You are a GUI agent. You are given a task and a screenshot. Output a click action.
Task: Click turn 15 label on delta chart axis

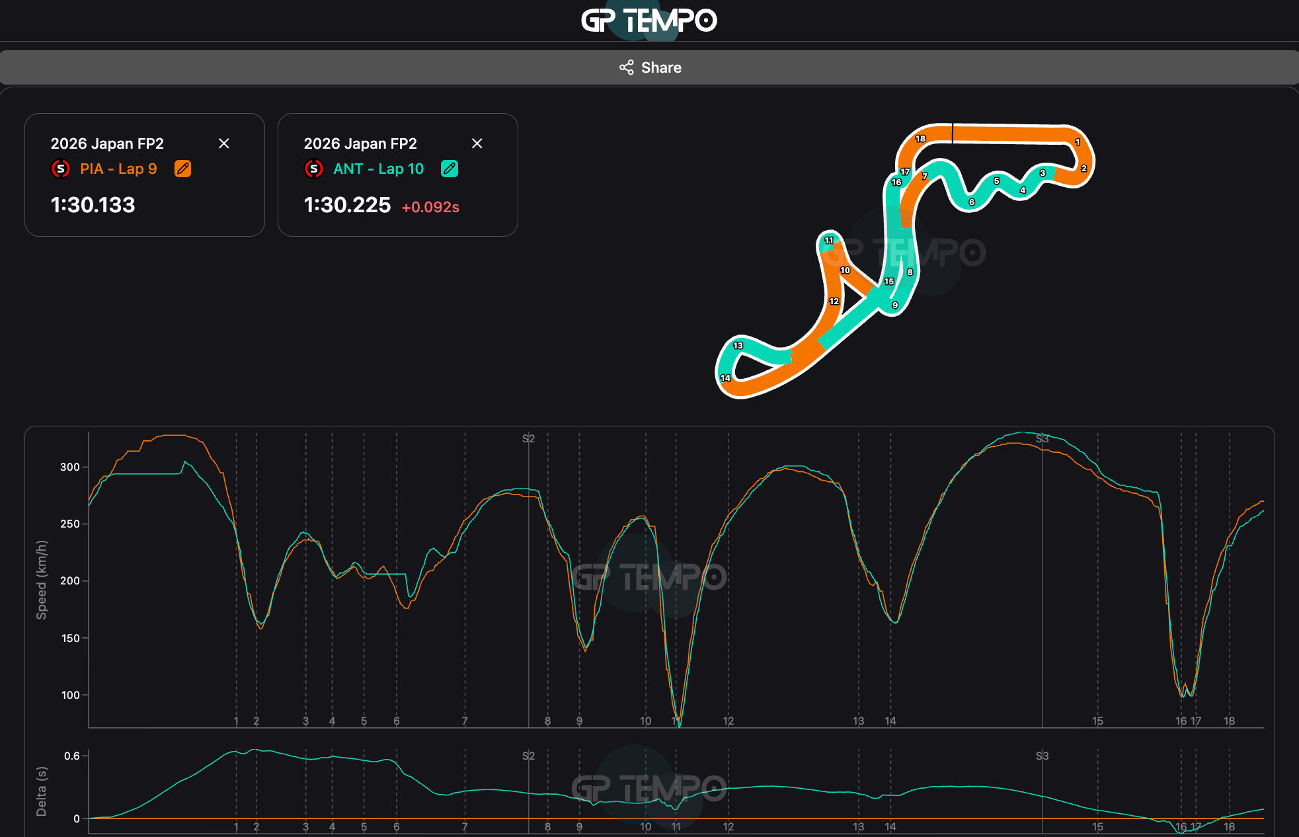(x=1097, y=826)
